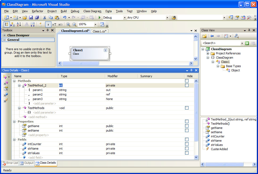Viewport: 258px width, 174px height.
Task: Click the Open File folder icon
Action: click(x=25, y=17)
